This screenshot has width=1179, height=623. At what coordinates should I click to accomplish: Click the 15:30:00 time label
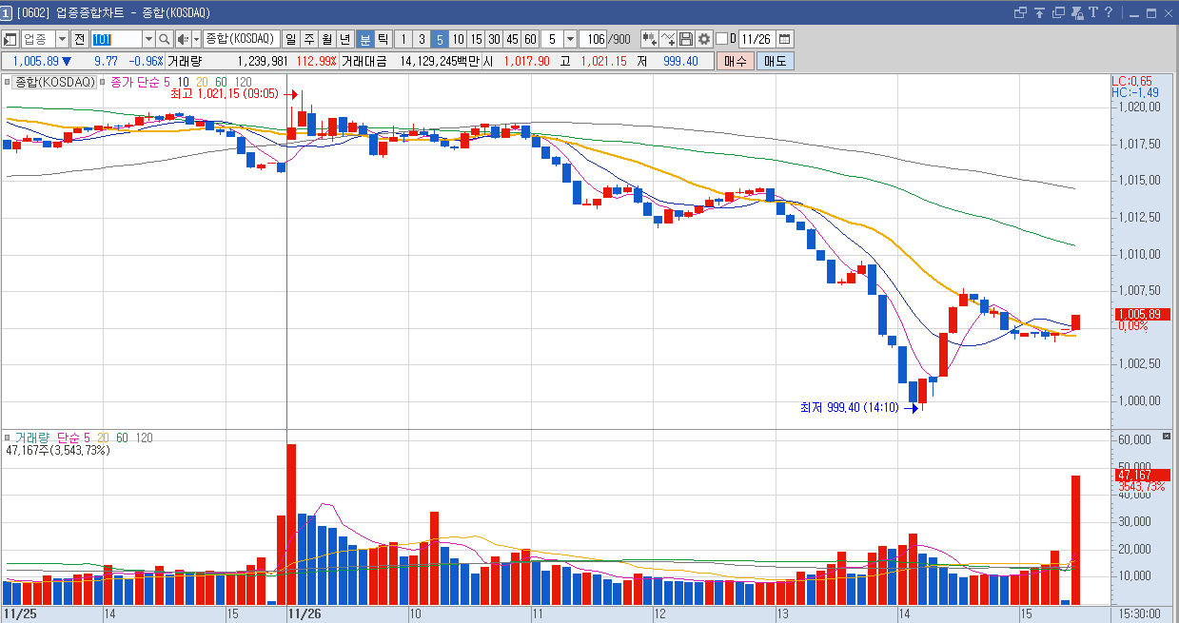[x=1140, y=614]
